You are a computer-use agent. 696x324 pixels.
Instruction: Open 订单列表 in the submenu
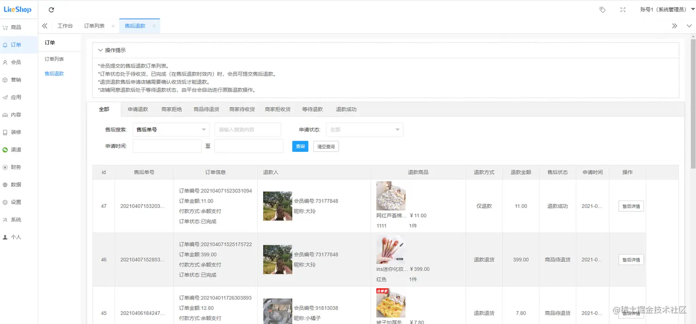[54, 59]
